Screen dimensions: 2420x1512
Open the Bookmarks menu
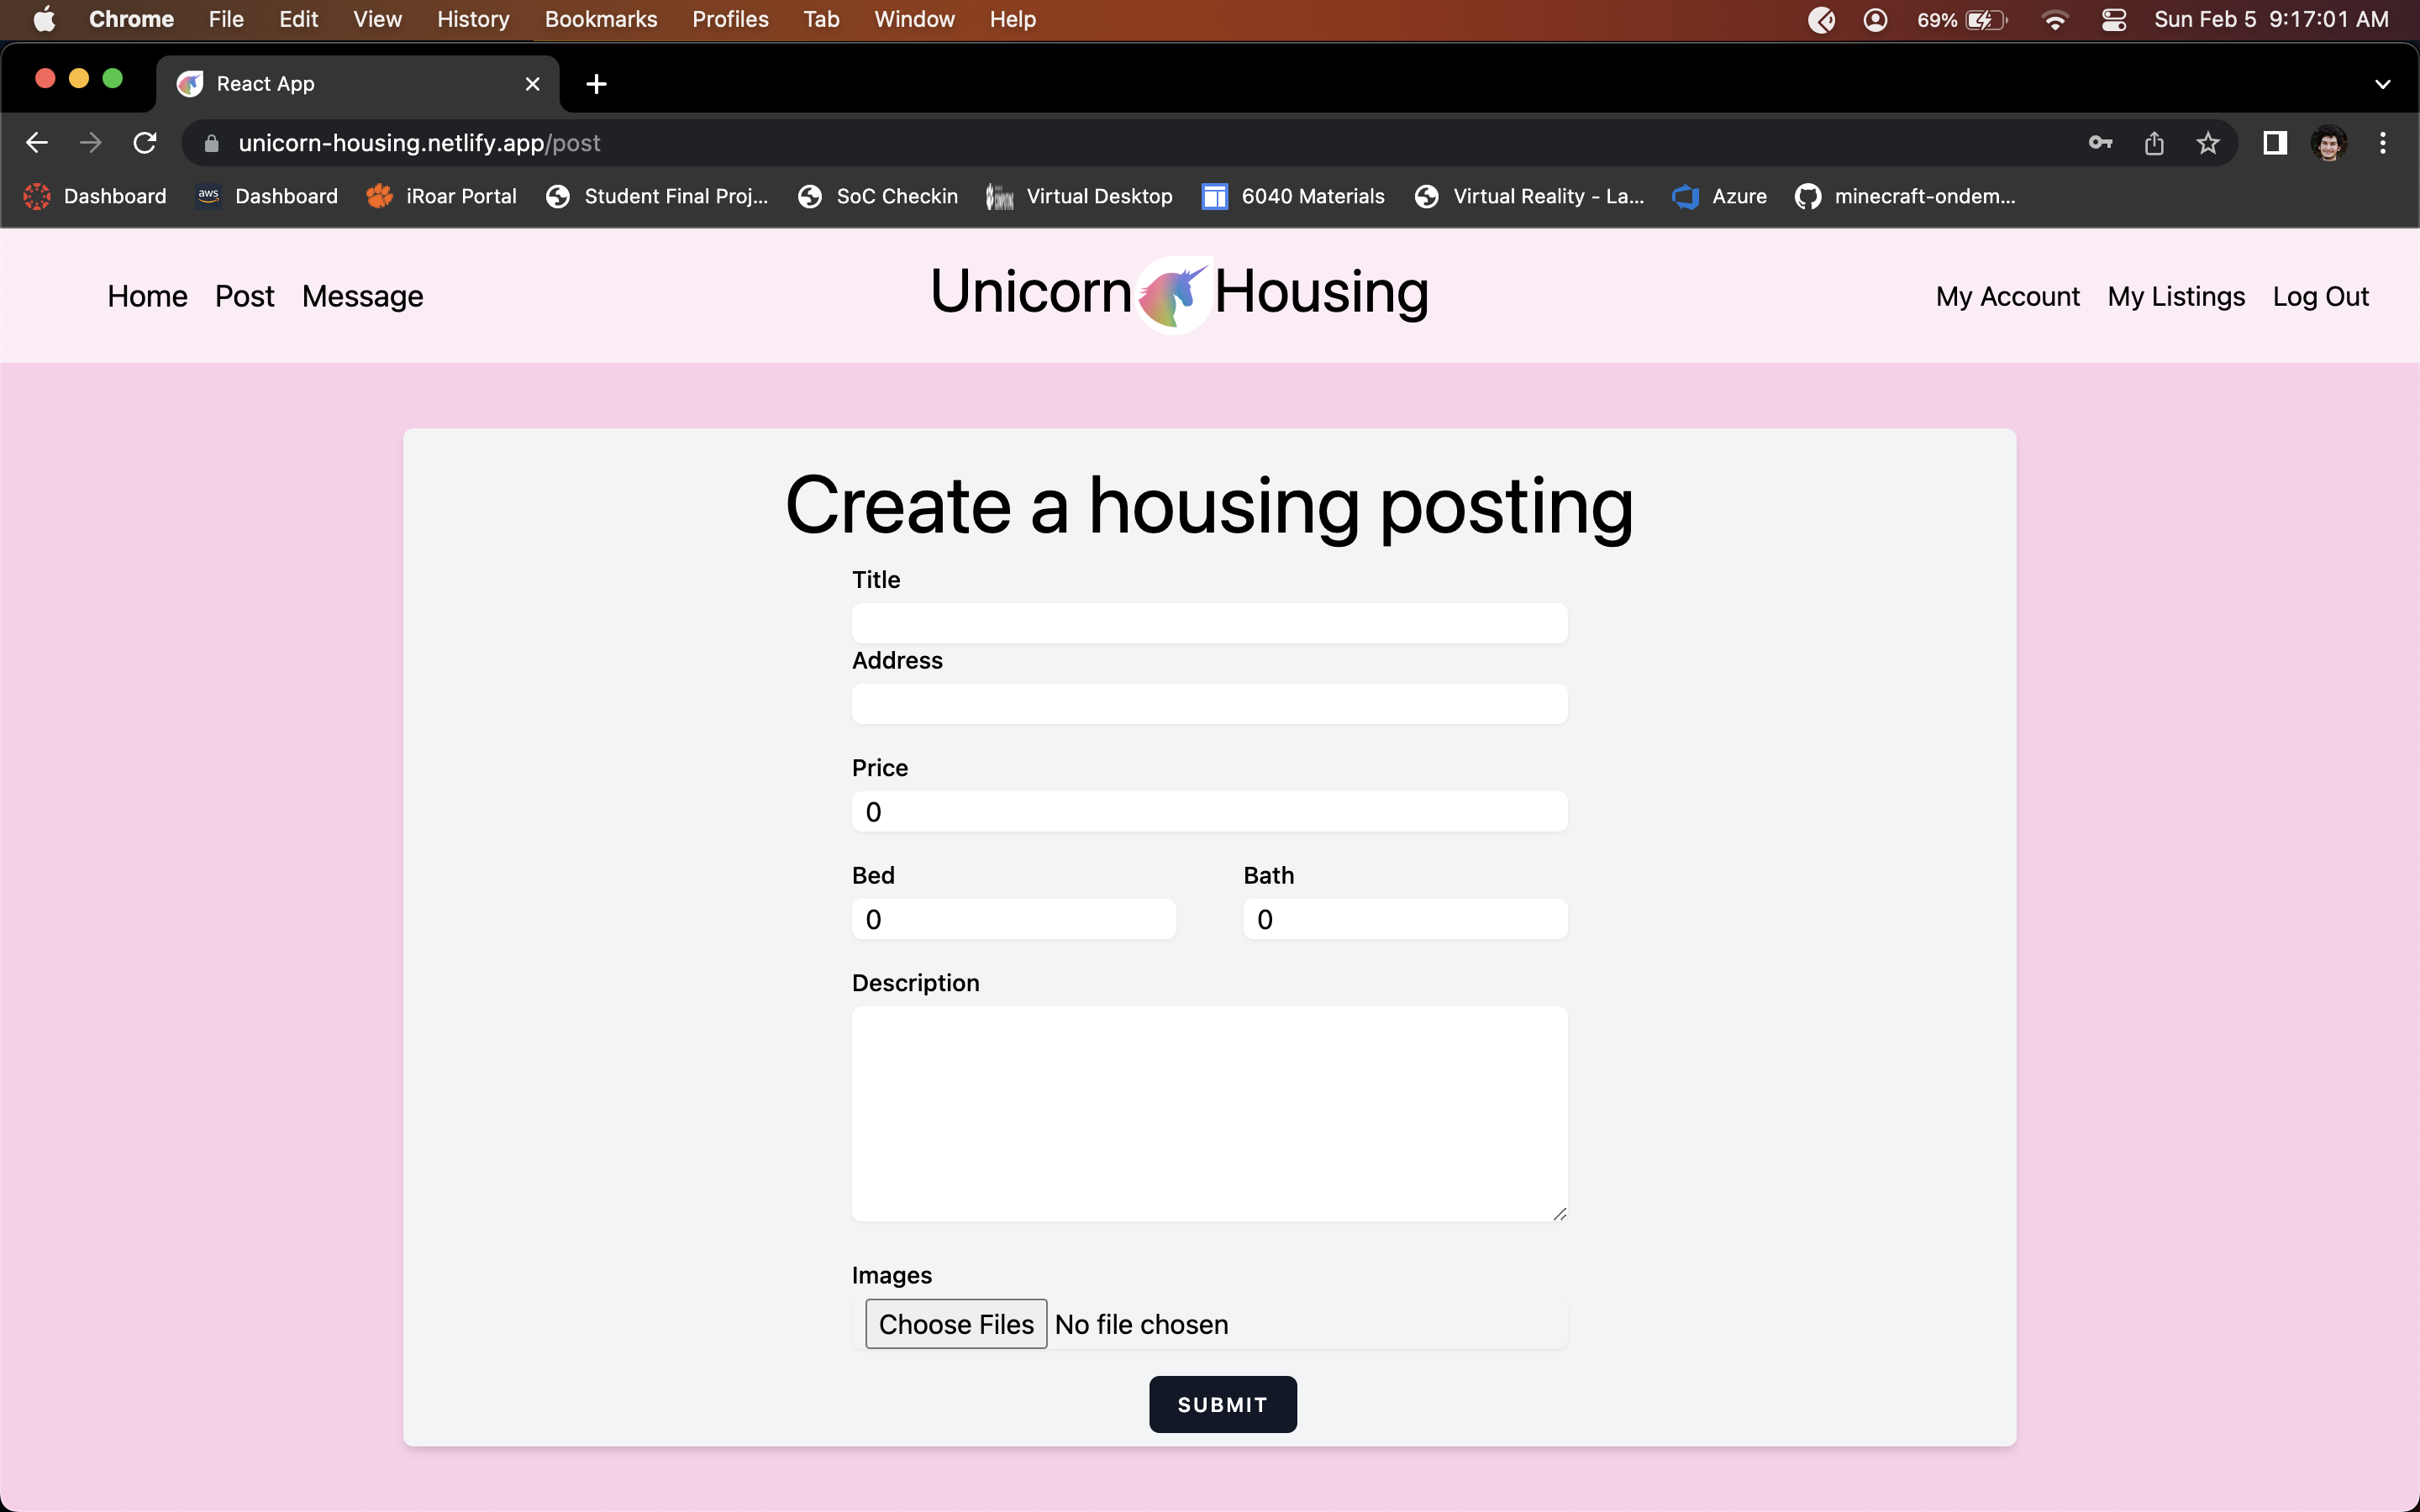[600, 20]
